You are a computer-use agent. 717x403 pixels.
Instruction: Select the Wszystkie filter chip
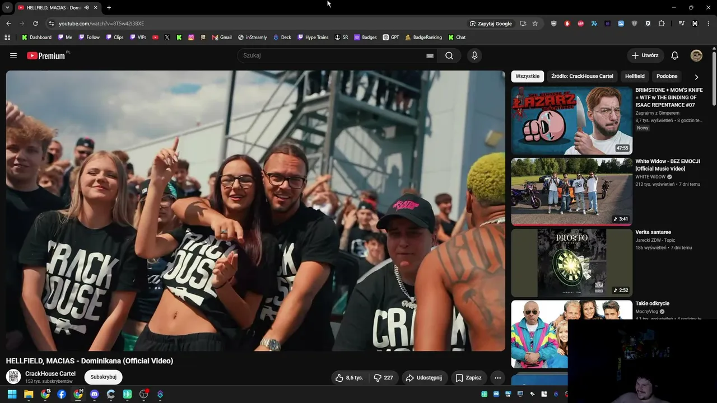click(528, 76)
